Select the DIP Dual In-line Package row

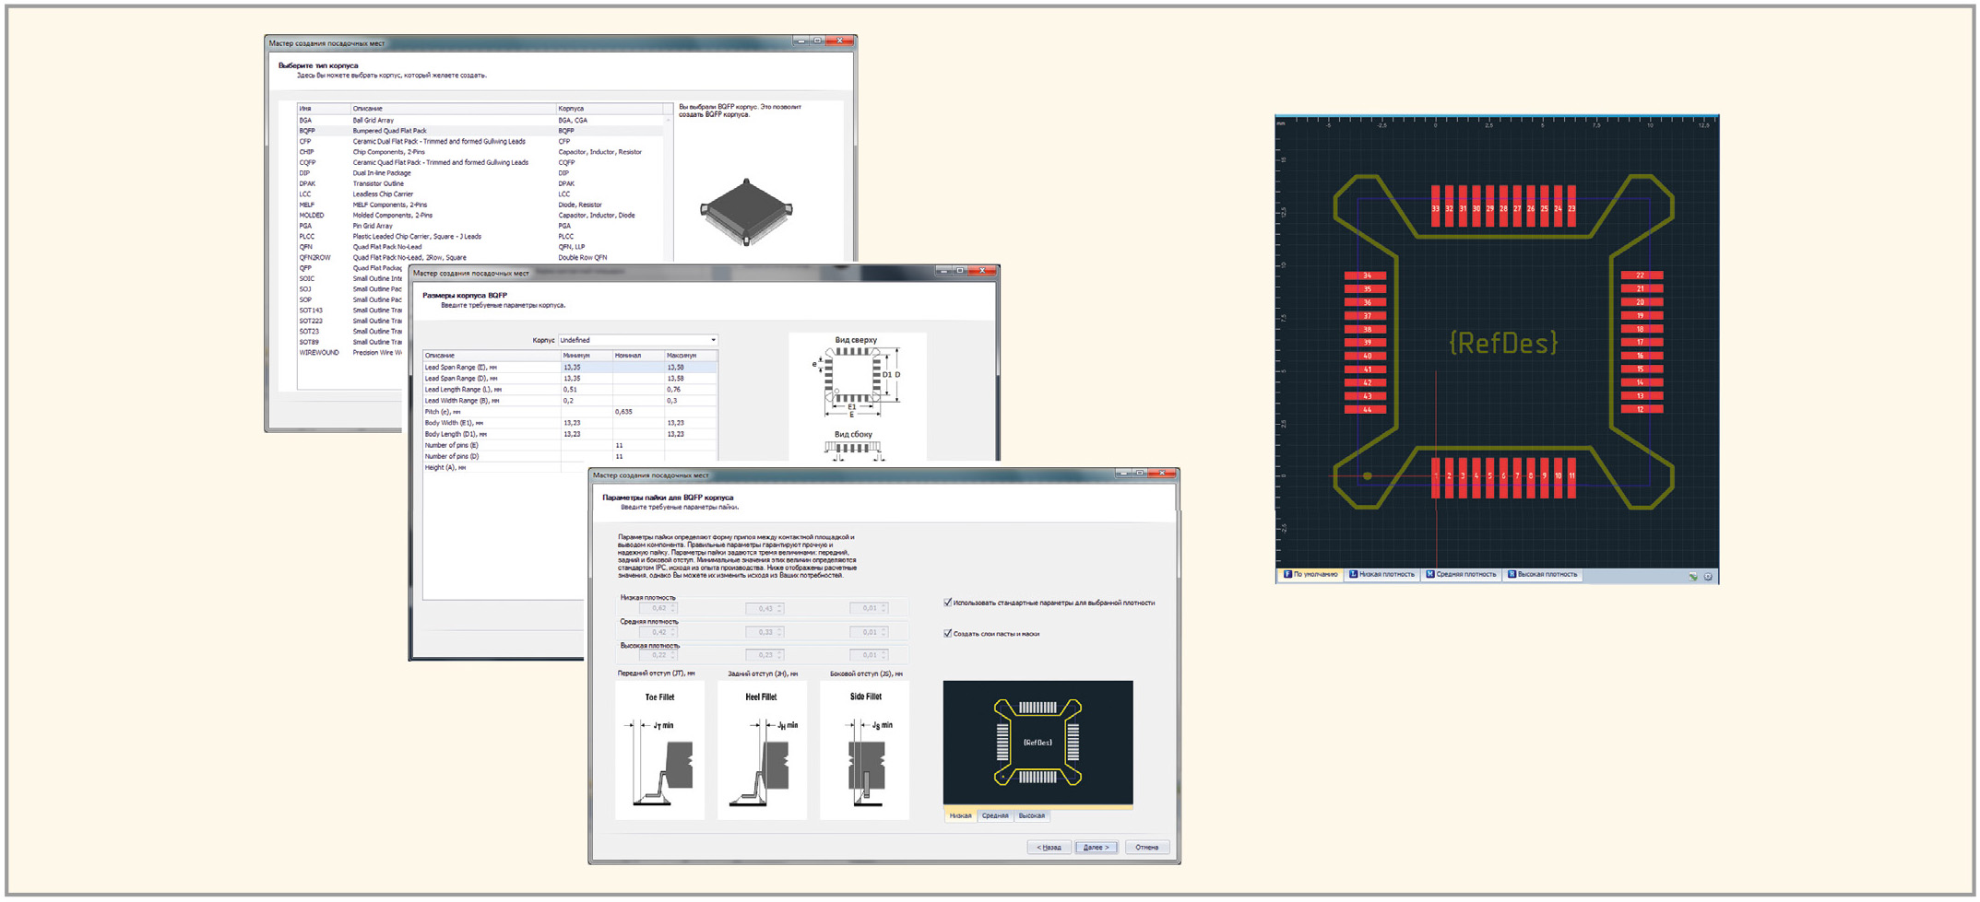(x=480, y=173)
